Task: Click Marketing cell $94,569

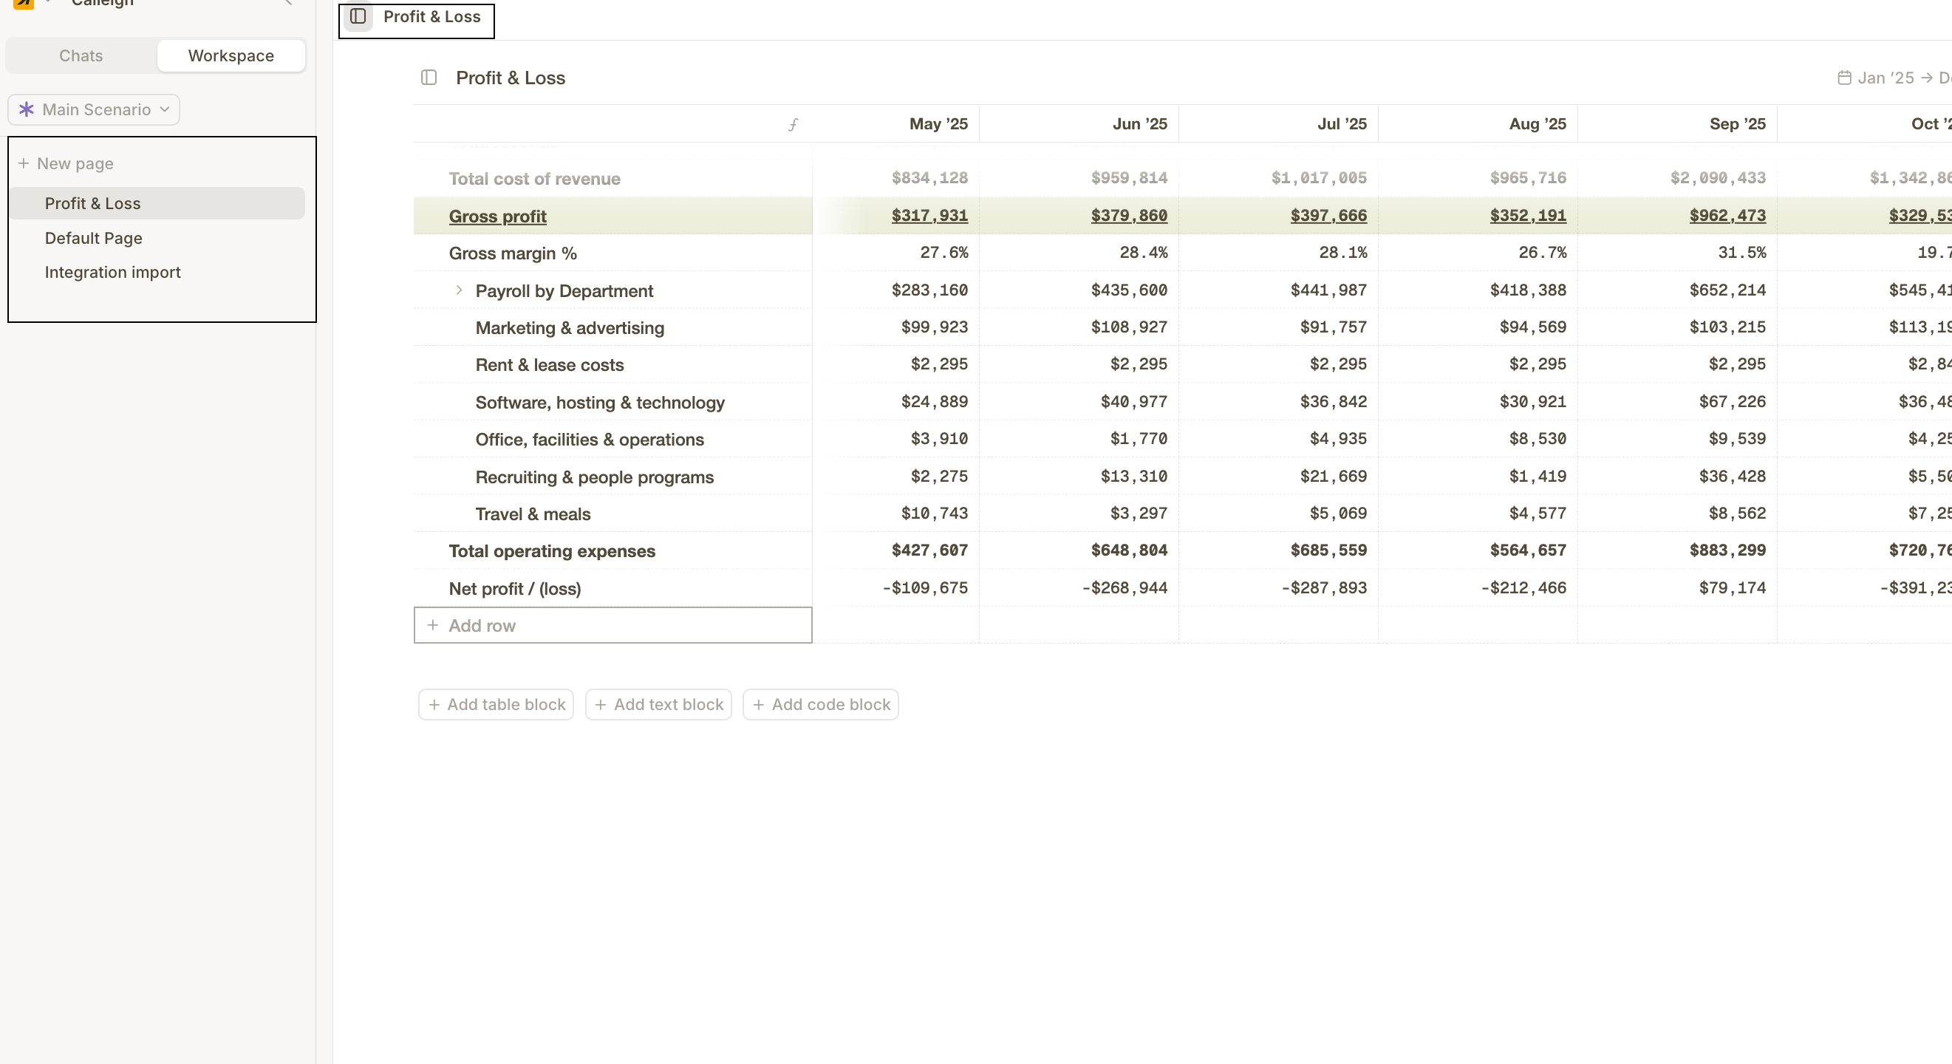Action: click(x=1533, y=327)
